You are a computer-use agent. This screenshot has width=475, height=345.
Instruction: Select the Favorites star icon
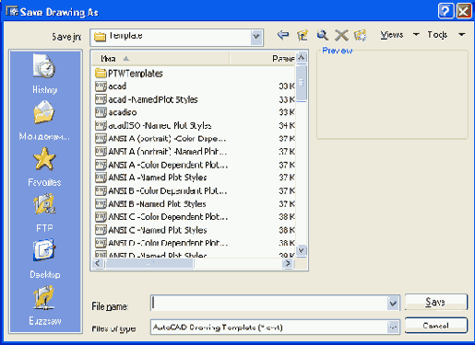[44, 159]
